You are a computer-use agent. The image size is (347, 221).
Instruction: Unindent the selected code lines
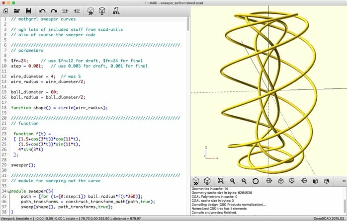click(x=66, y=10)
